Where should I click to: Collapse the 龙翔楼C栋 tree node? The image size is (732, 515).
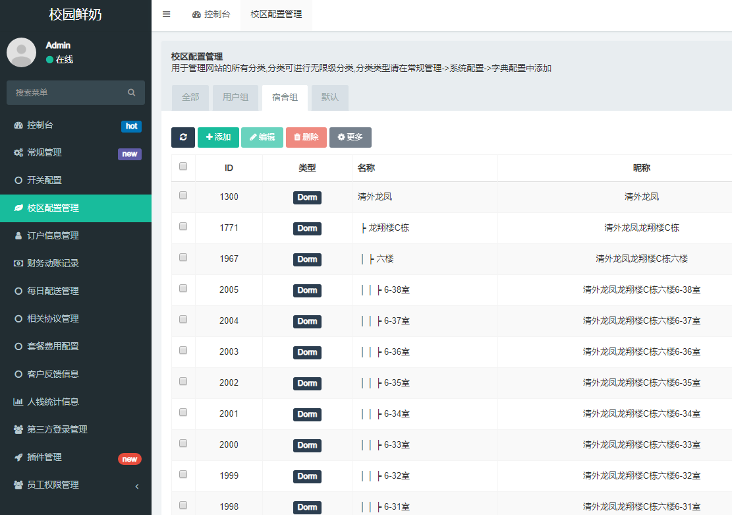[x=364, y=228]
